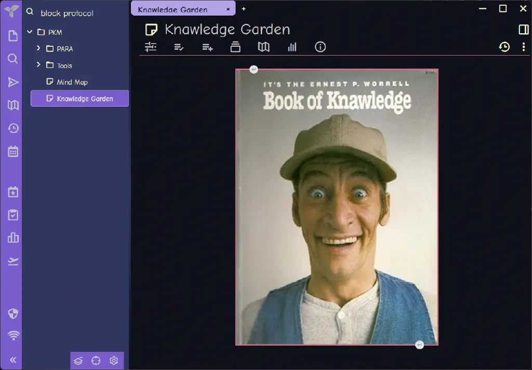
Task: Open the bar chart launcher in sidebar
Action: pos(13,237)
